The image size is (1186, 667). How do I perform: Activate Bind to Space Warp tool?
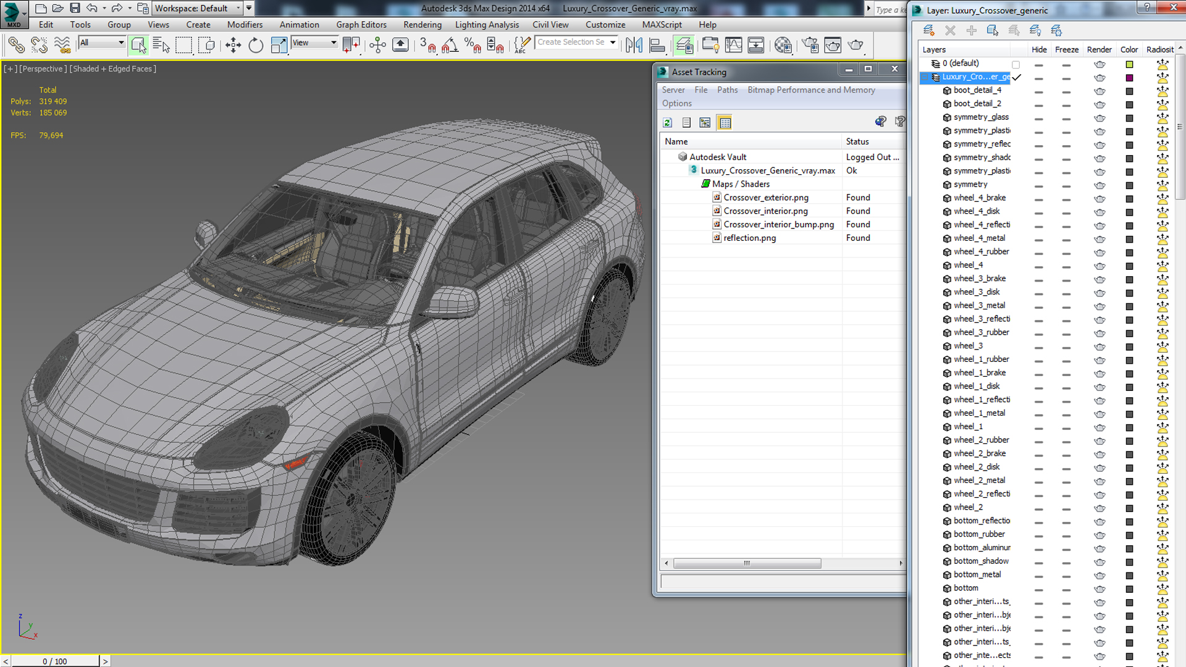pyautogui.click(x=62, y=45)
